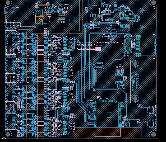Select the U7 component label

click(55, 7)
